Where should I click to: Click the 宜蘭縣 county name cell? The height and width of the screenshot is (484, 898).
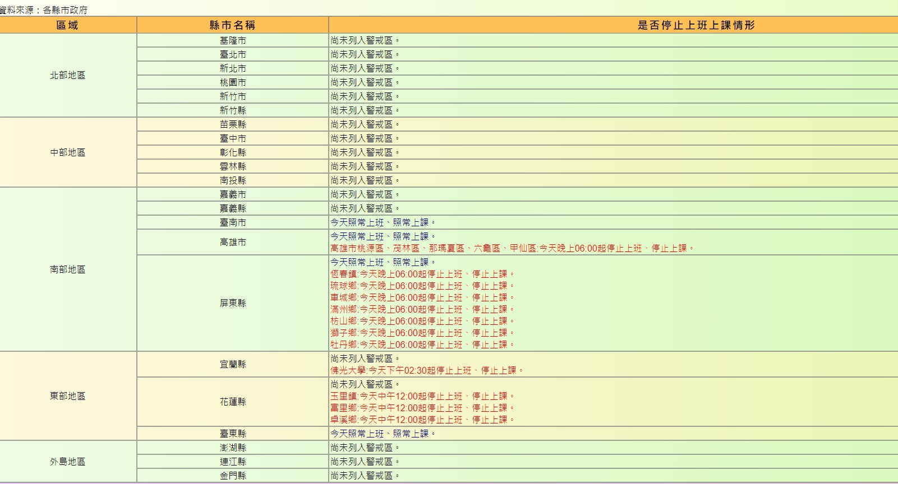click(x=233, y=364)
